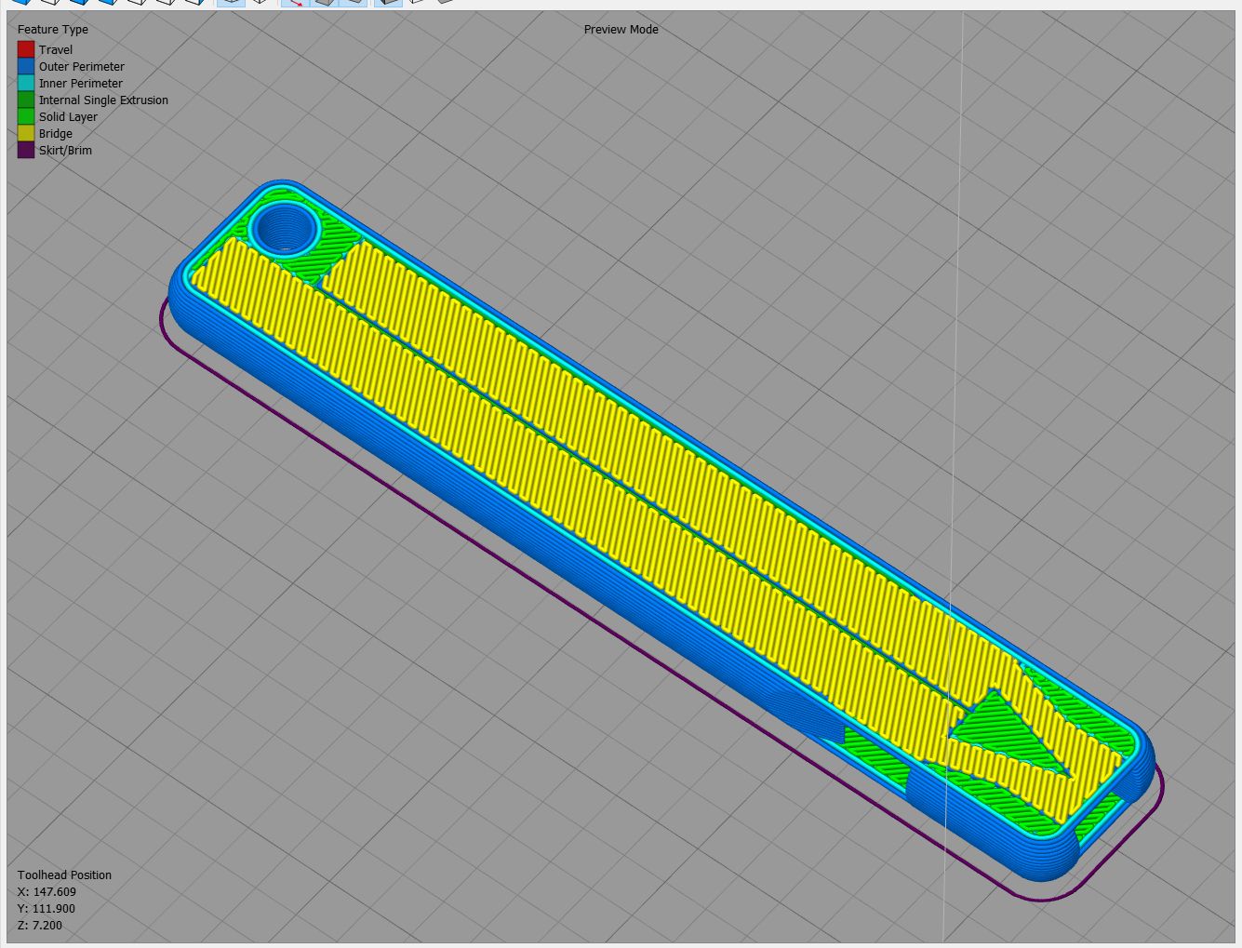
Task: Click the "Skirt/Brim" legend label
Action: 66,151
